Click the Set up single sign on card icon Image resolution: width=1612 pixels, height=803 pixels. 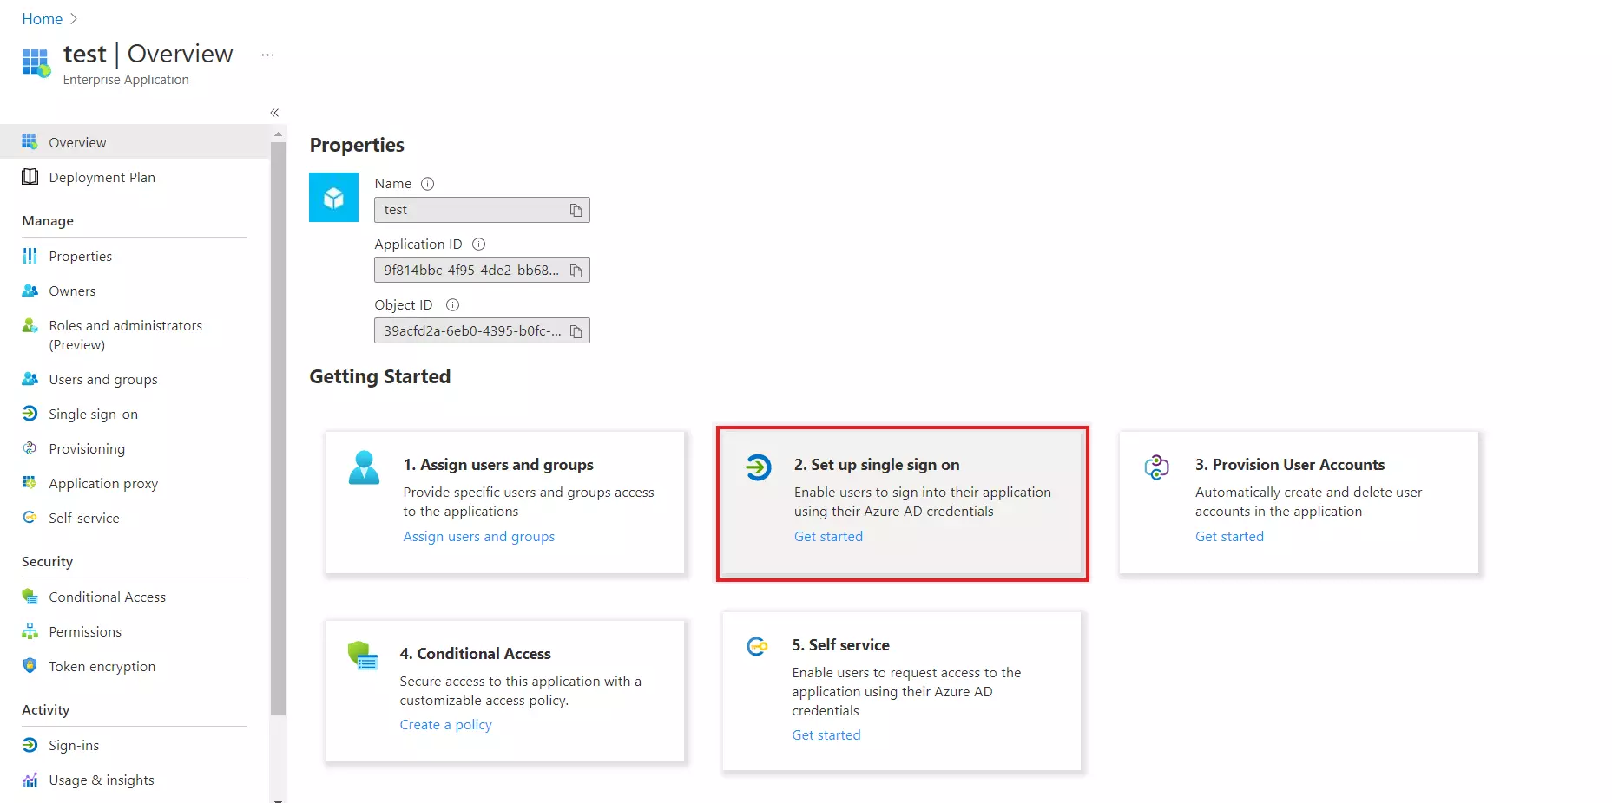click(758, 467)
